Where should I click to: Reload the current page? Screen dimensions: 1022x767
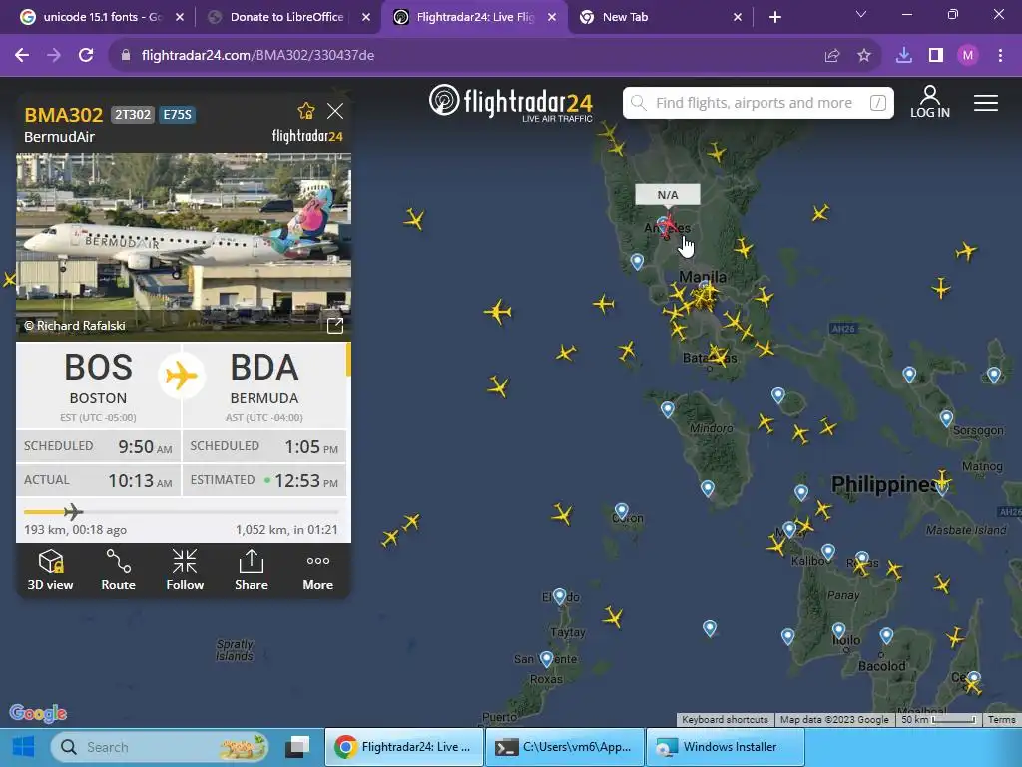(86, 56)
